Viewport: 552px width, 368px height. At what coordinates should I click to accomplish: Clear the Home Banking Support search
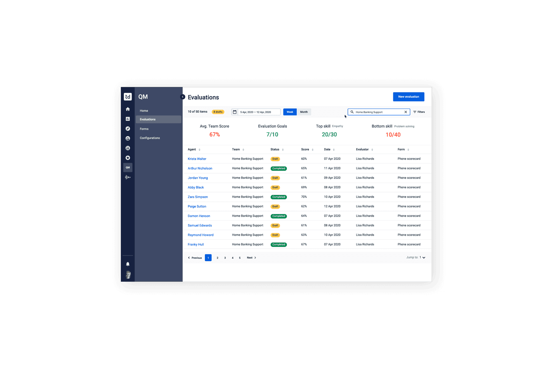[405, 112]
